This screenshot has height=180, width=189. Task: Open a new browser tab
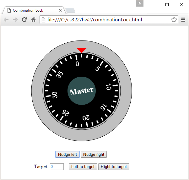point(70,10)
